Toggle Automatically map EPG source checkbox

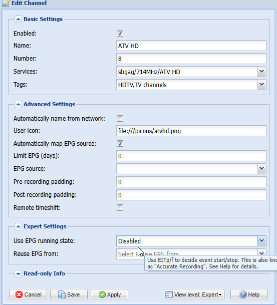tap(120, 144)
